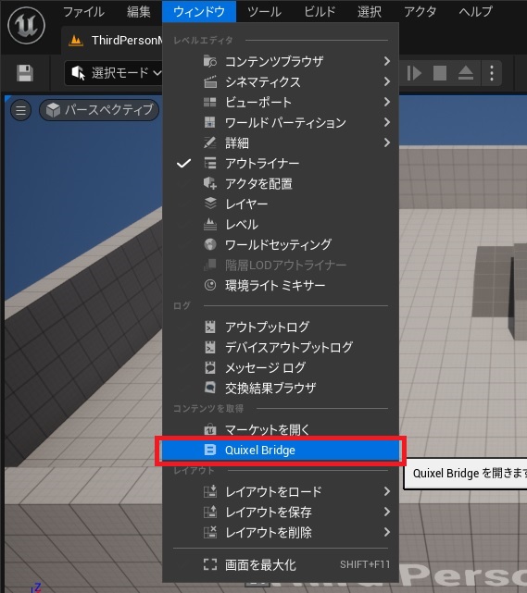This screenshot has height=593, width=527.
Task: Click the デバイスアウトプットログ icon
Action: point(209,347)
